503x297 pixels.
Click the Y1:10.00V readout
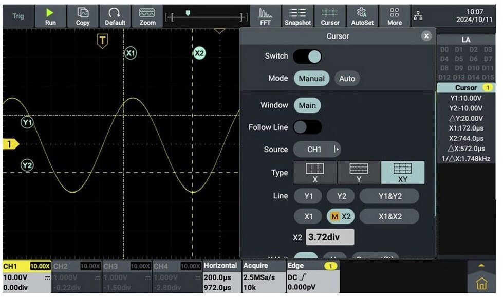tap(466, 98)
